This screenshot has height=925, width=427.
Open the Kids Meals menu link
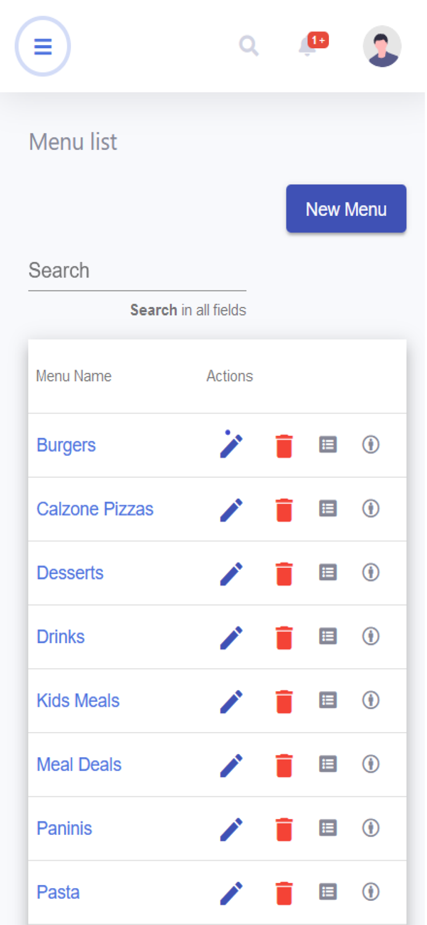[x=78, y=701]
